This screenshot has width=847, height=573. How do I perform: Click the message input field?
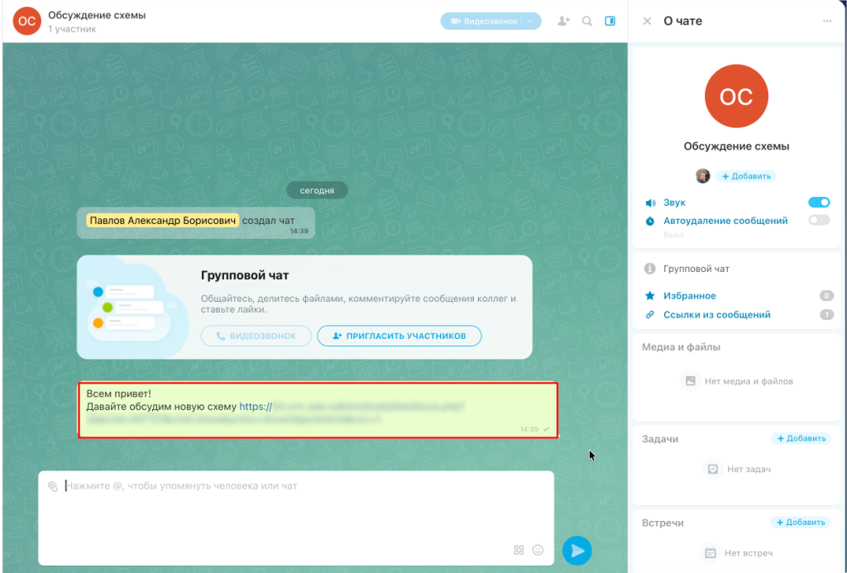pos(290,504)
